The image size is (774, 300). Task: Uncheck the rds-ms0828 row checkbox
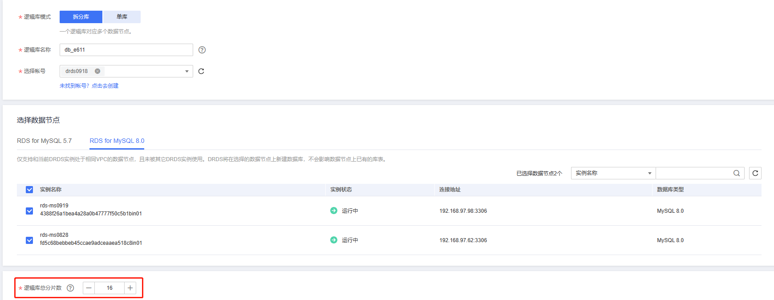[x=29, y=240]
